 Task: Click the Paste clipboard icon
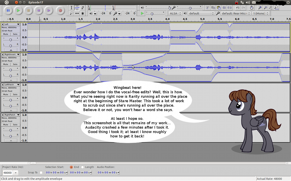pyautogui.click(x=219, y=8)
